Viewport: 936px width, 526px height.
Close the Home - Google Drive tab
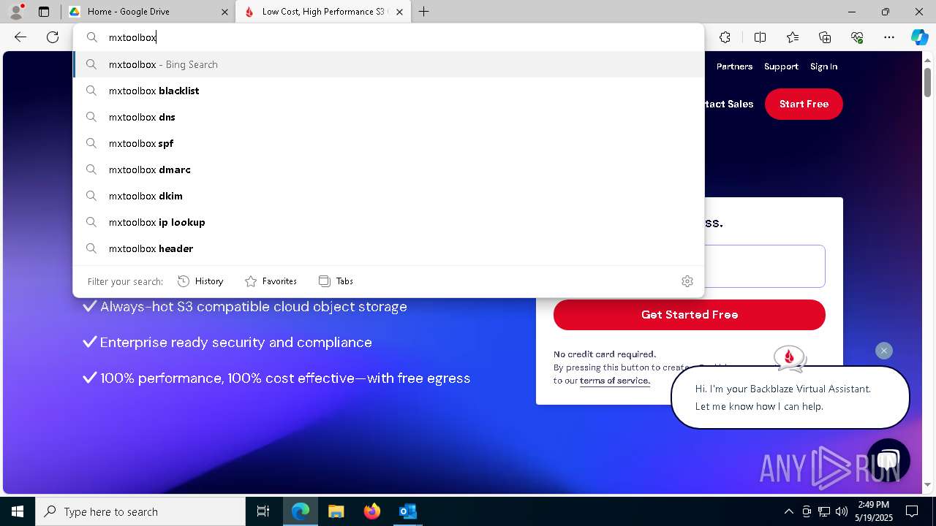click(224, 12)
